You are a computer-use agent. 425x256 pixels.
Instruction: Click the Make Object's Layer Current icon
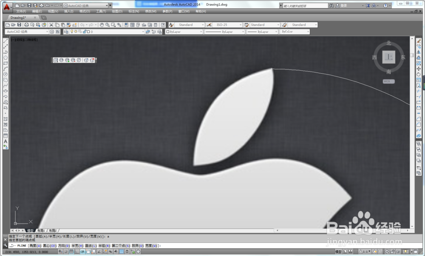tap(148, 32)
